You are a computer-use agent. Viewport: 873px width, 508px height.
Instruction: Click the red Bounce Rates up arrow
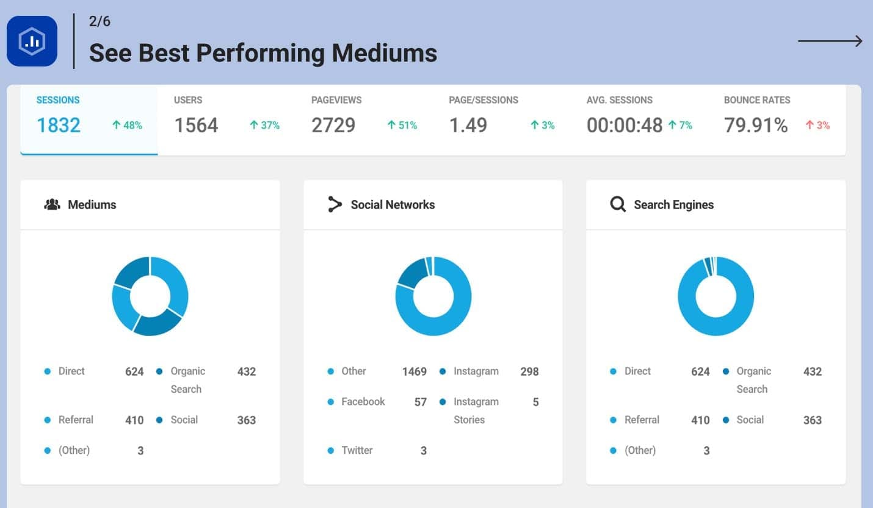(x=810, y=125)
